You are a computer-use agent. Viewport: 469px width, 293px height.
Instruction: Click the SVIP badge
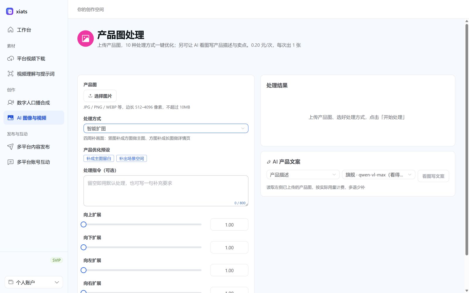[x=57, y=260]
